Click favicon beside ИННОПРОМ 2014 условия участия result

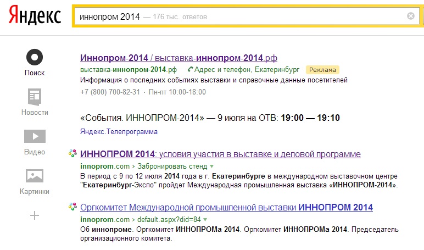72,153
